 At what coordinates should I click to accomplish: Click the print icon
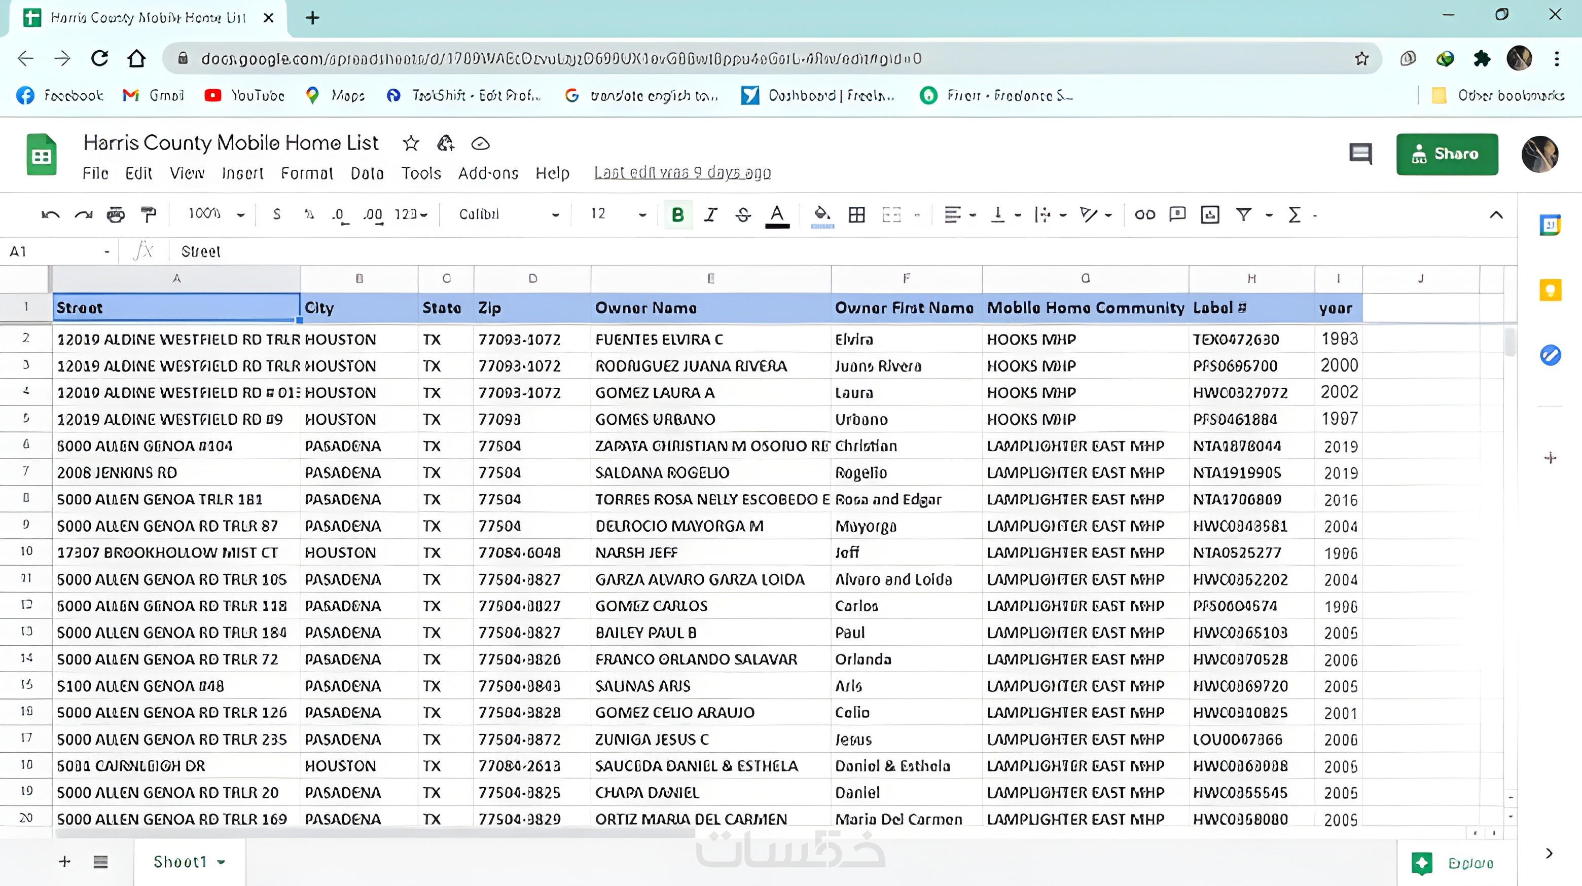click(116, 214)
